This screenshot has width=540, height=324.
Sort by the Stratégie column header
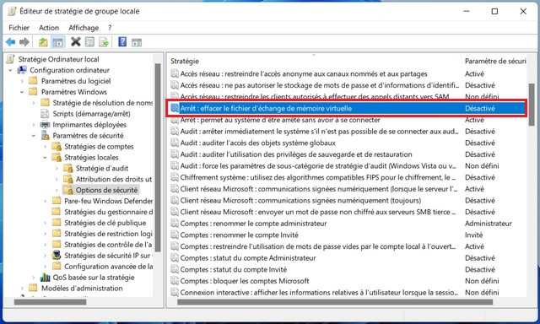[314, 61]
